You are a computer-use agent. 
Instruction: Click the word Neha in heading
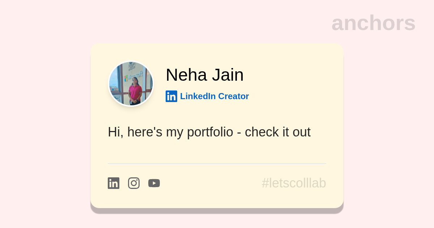[186, 75]
